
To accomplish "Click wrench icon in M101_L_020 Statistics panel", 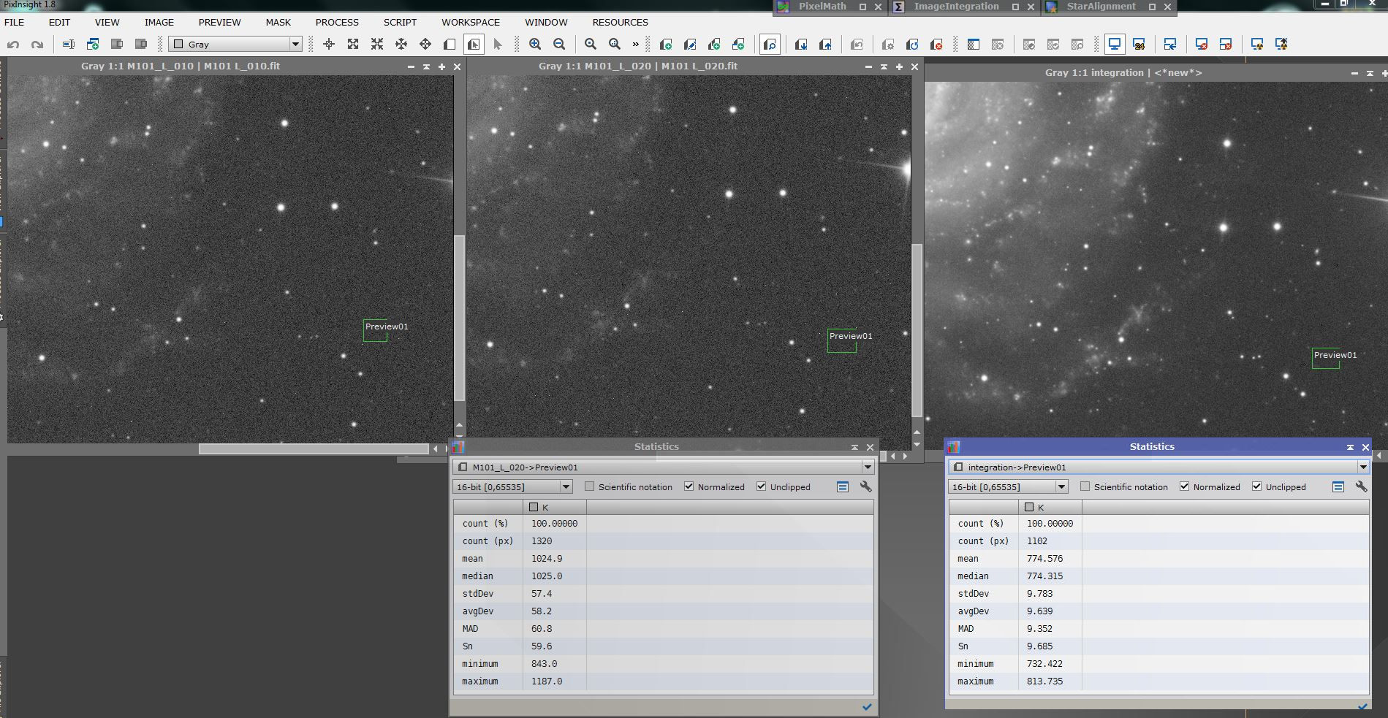I will point(865,486).
